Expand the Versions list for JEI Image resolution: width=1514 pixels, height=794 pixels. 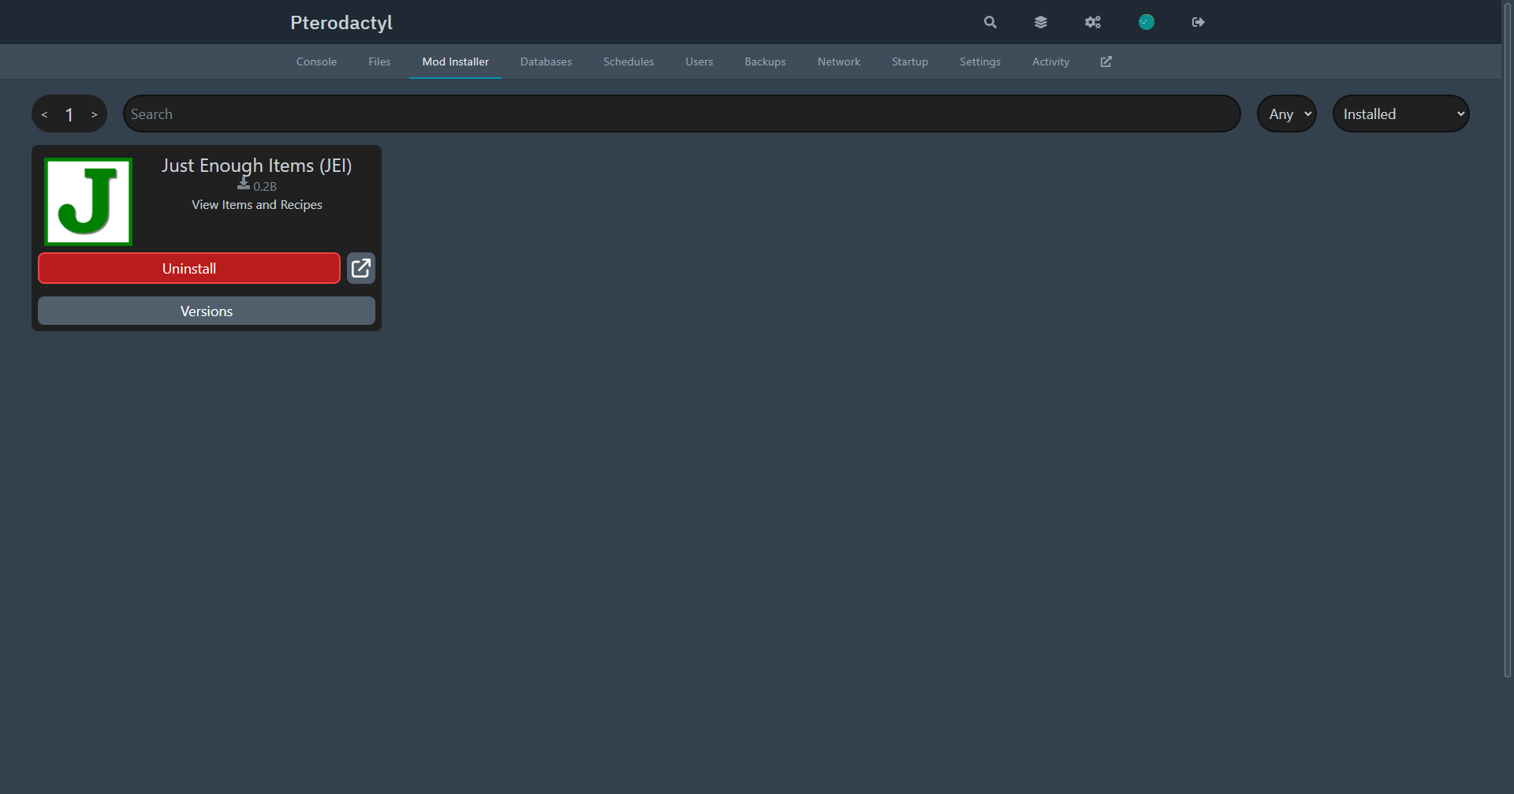pos(206,311)
